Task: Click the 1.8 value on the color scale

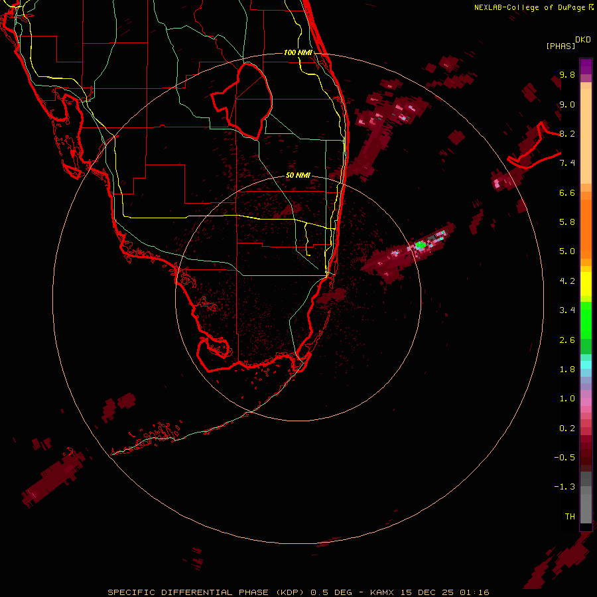Action: [x=567, y=369]
